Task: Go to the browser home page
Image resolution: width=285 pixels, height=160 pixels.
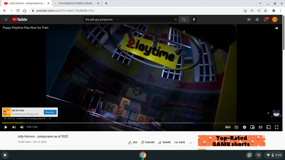Action: pos(24,11)
